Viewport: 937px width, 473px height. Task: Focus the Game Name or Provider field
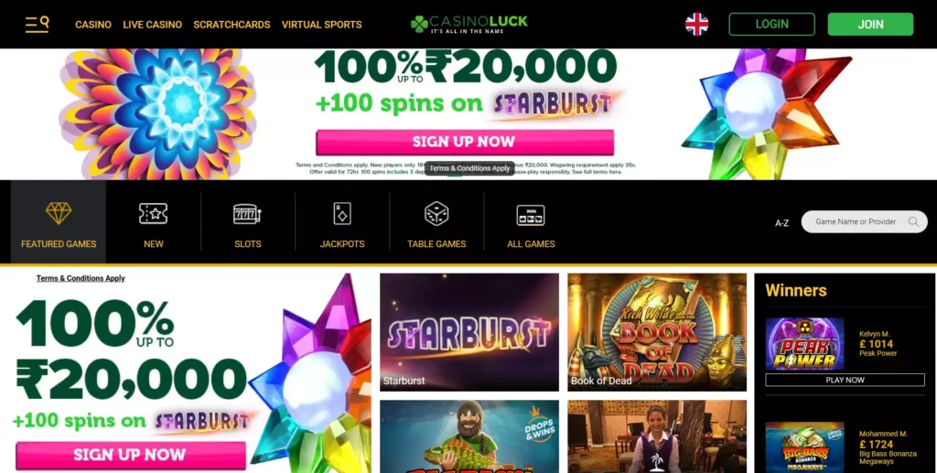[864, 221]
